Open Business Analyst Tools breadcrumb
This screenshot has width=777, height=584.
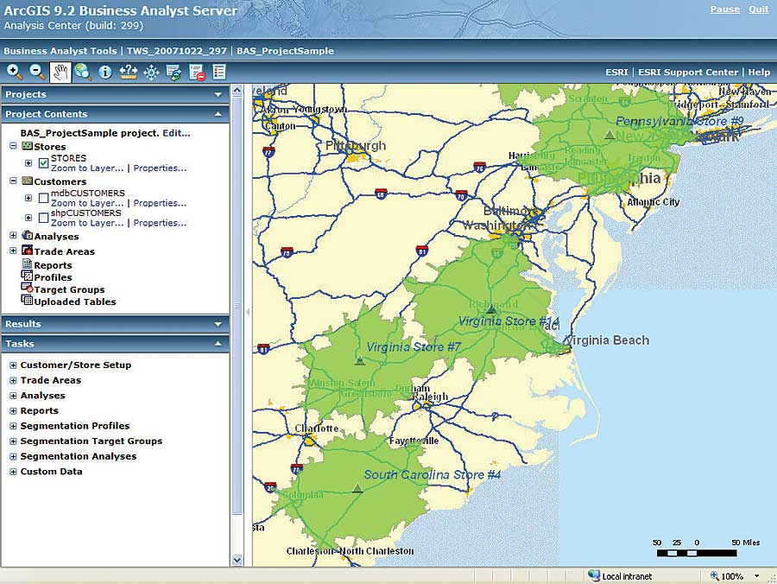[x=60, y=51]
